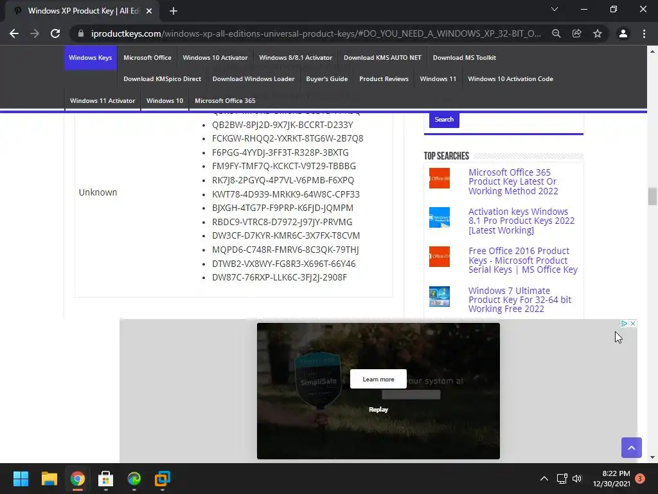Open AdChoices info triangle icon
Screen dimensions: 658x494
625,324
